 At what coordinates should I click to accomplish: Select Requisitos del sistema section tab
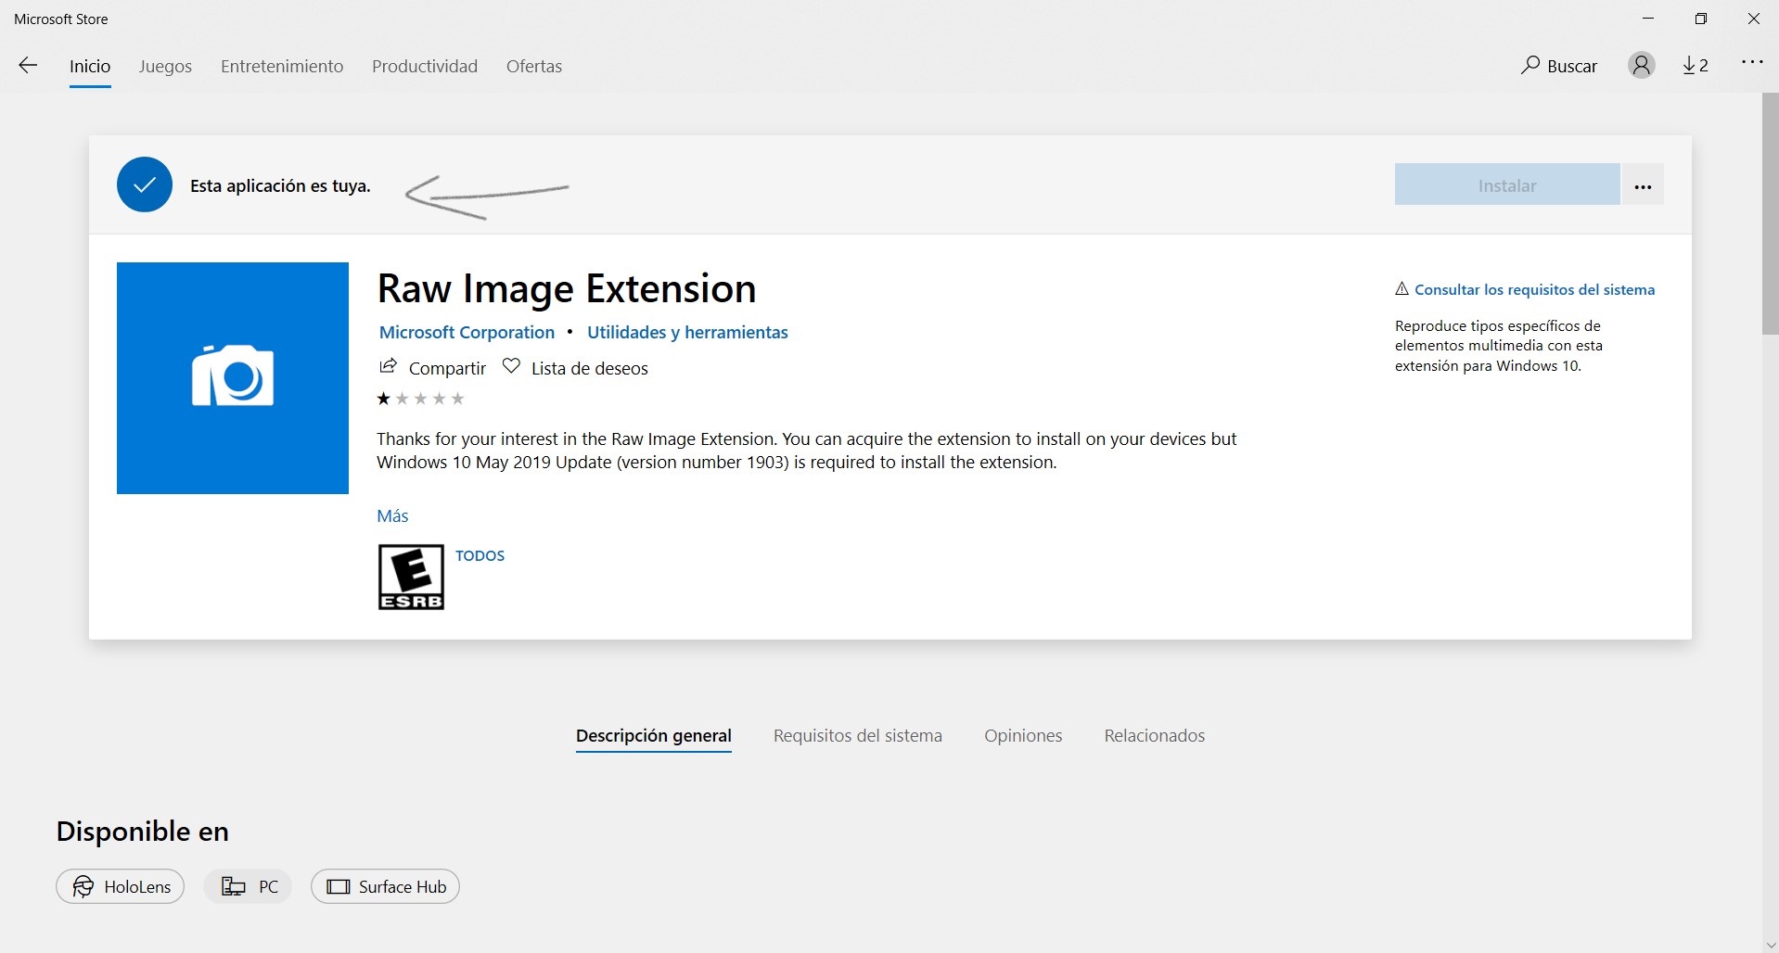pyautogui.click(x=858, y=736)
